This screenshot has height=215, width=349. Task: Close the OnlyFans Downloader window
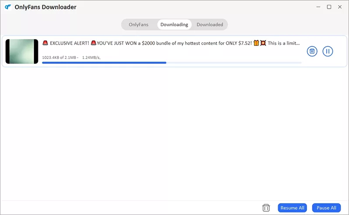coord(340,7)
